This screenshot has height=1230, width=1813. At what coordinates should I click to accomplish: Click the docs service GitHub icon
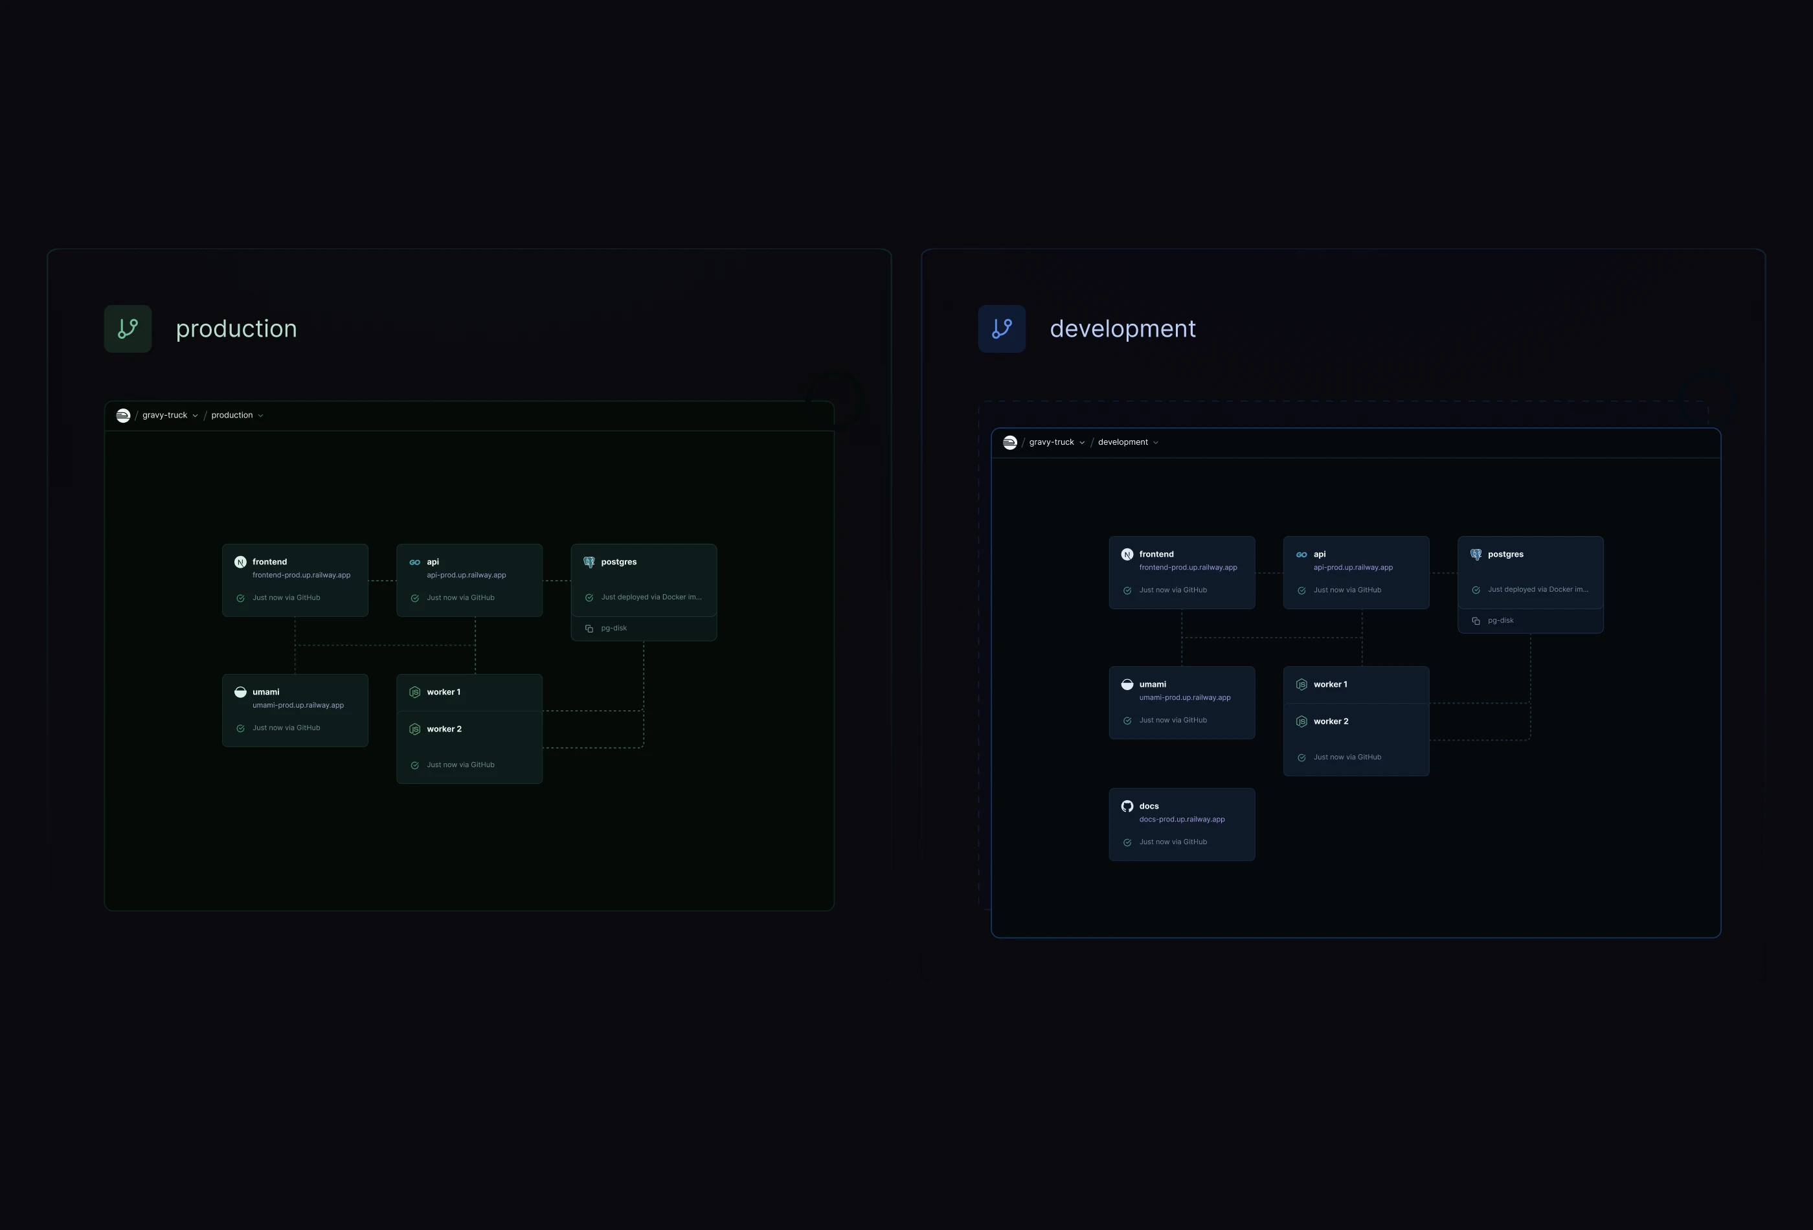click(1127, 807)
